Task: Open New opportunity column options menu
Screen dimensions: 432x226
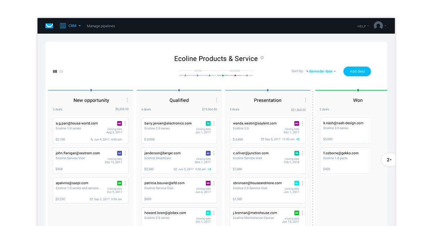Action: pyautogui.click(x=127, y=100)
